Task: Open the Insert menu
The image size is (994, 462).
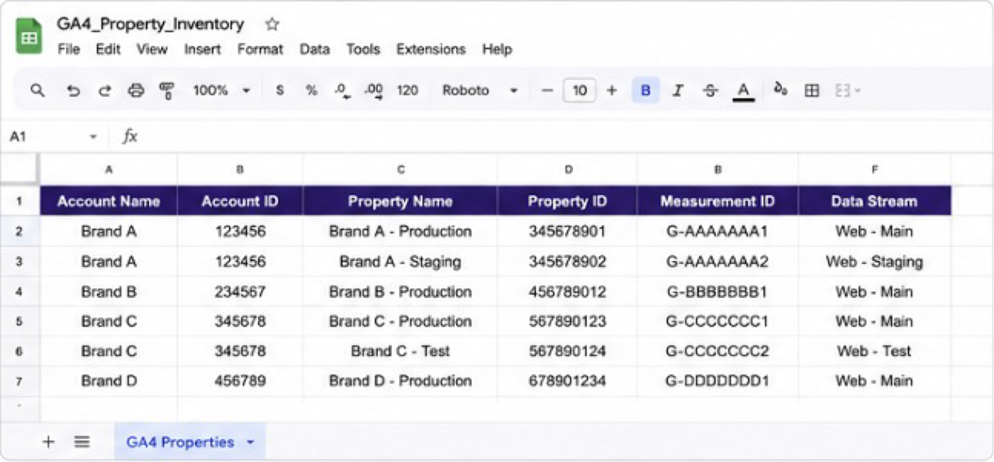Action: click(x=202, y=49)
